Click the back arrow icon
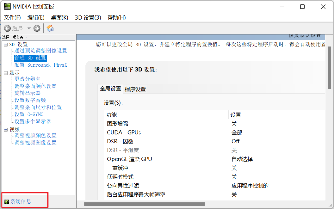The image size is (334, 209). click(x=7, y=28)
